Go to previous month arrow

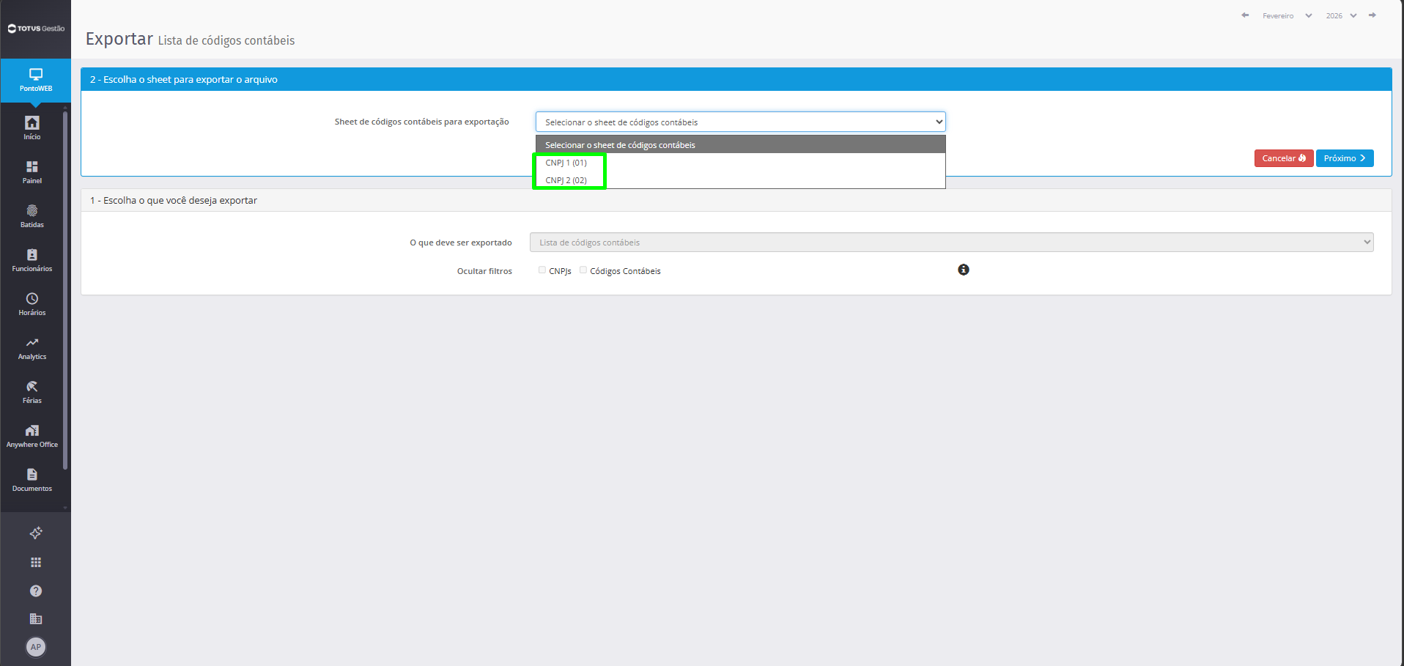(1245, 15)
